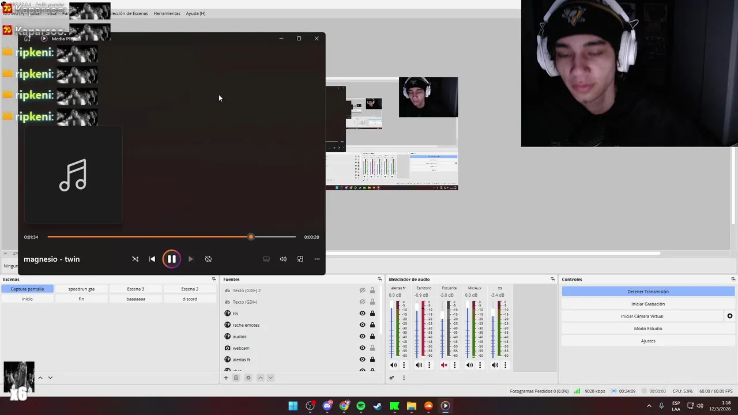Viewport: 738px width, 415px height.
Task: Click the Focusrite volume fader
Action: pos(442,329)
